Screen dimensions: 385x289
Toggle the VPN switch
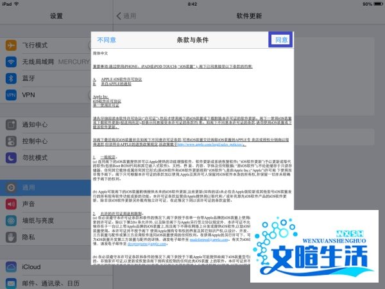point(89,95)
